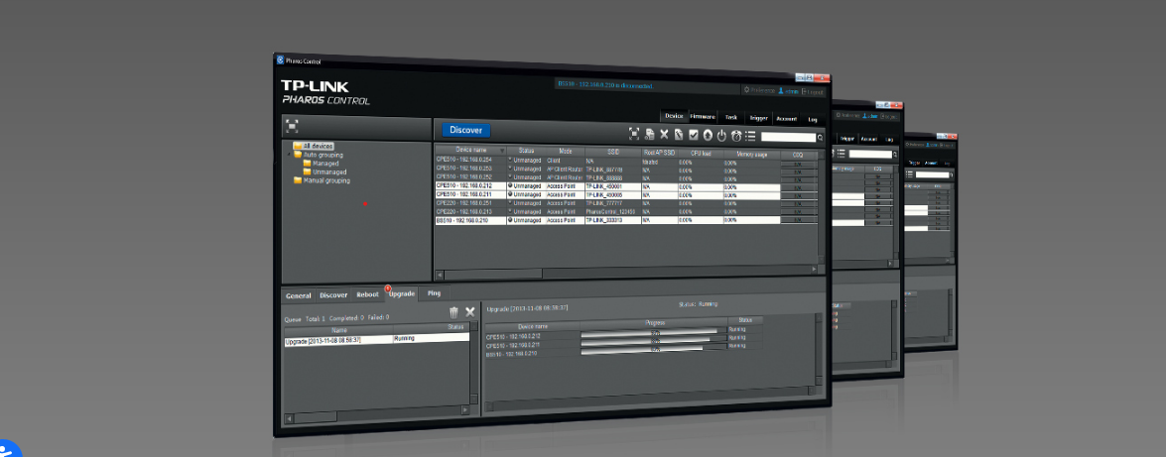Click the power reboot toolbar icon
The height and width of the screenshot is (457, 1166).
pyautogui.click(x=721, y=135)
